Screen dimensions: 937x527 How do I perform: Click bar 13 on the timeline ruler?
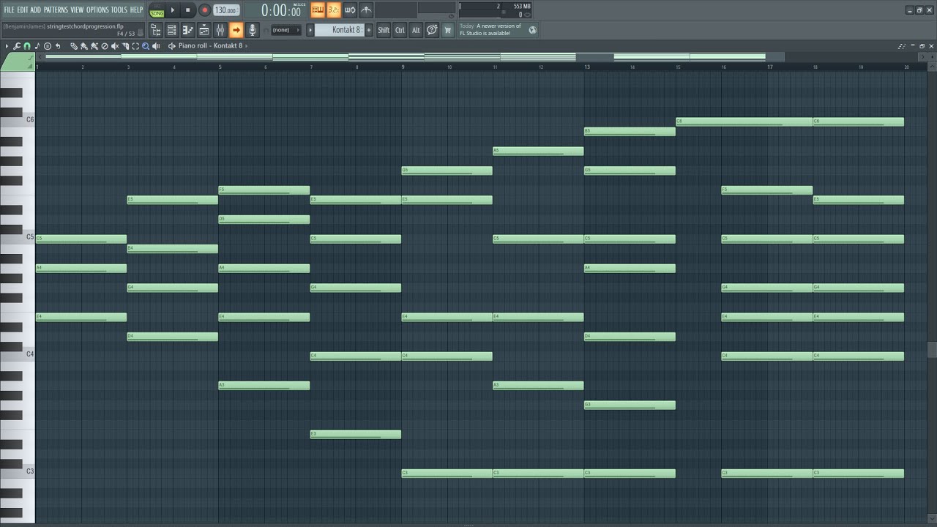pyautogui.click(x=587, y=67)
